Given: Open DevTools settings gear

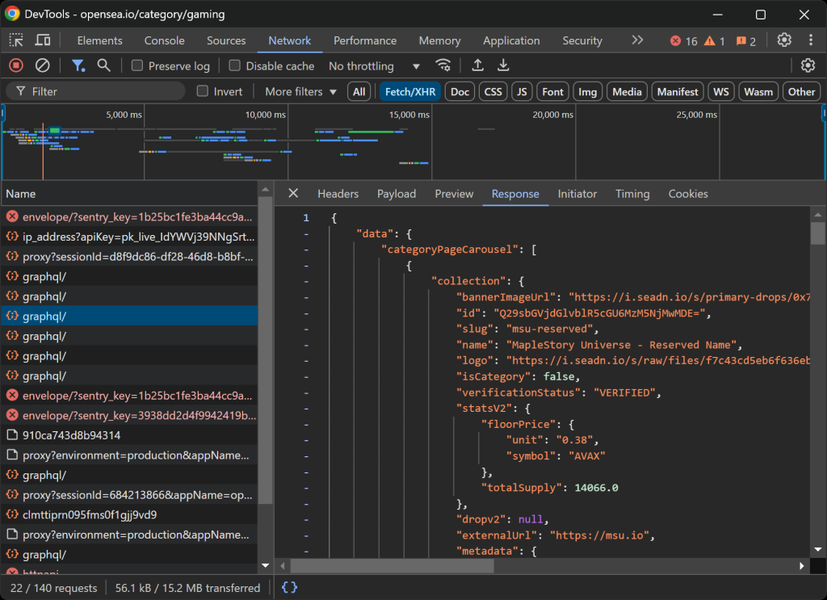Looking at the screenshot, I should (783, 40).
